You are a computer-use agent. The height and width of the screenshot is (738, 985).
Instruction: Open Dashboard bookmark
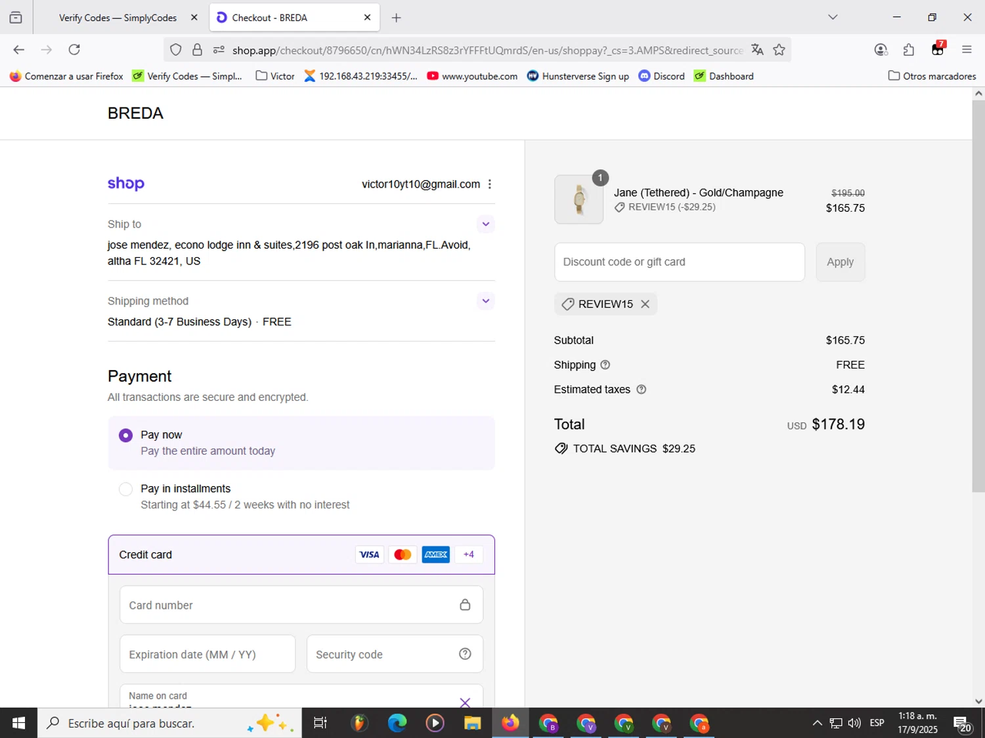tap(724, 76)
